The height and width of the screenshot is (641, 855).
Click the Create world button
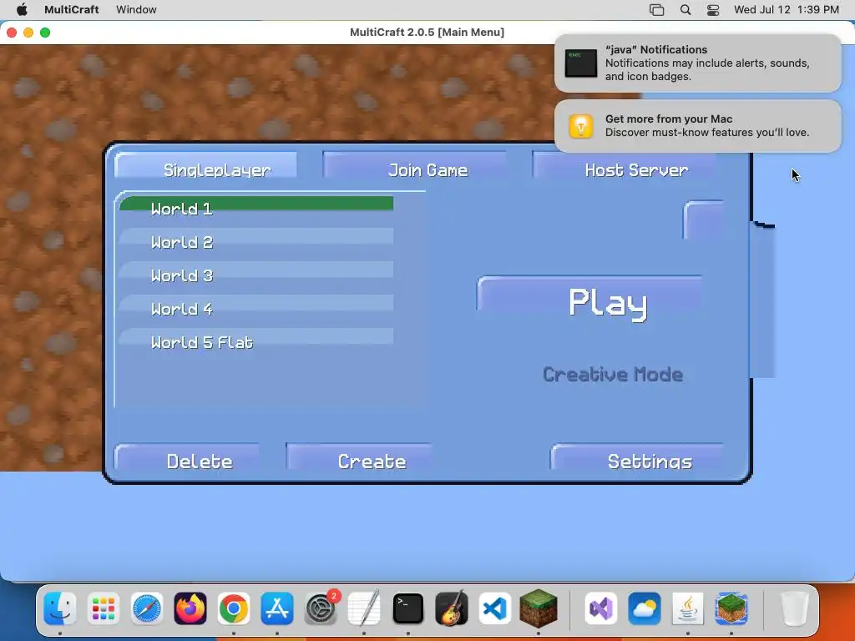[360, 457]
